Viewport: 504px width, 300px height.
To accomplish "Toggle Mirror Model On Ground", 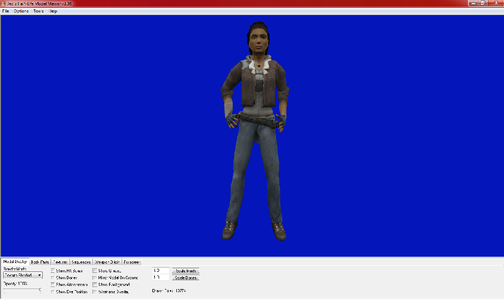I will (x=95, y=277).
